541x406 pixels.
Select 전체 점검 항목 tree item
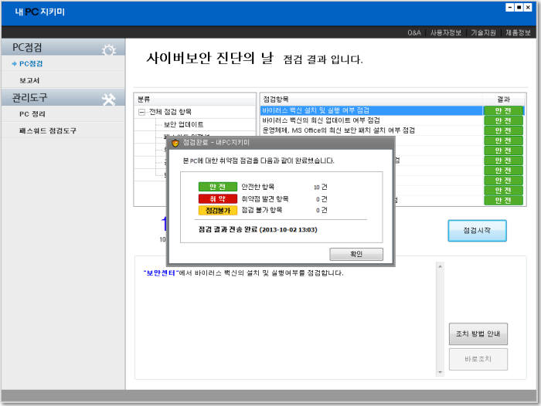(170, 112)
